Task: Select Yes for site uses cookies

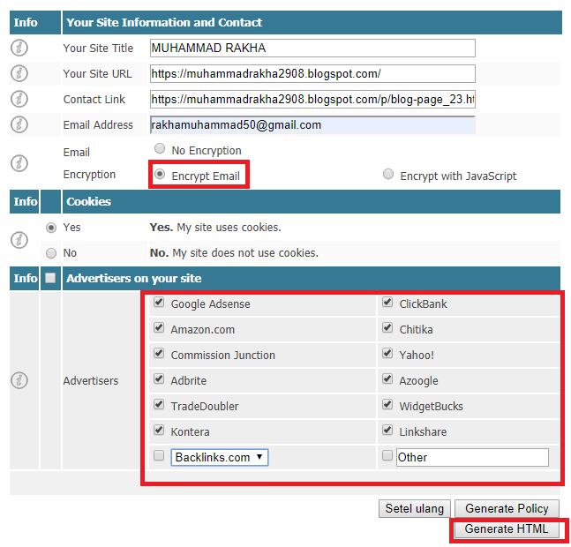Action: (51, 228)
